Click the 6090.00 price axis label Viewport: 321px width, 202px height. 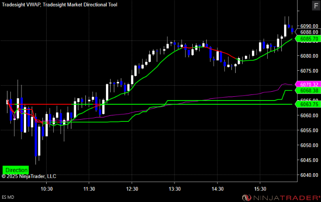click(309, 26)
